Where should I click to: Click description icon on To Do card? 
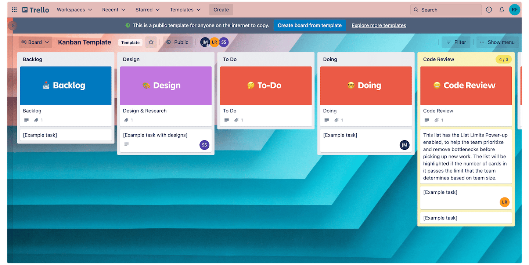pos(226,120)
